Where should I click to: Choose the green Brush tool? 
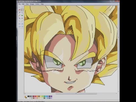tap(22, 15)
